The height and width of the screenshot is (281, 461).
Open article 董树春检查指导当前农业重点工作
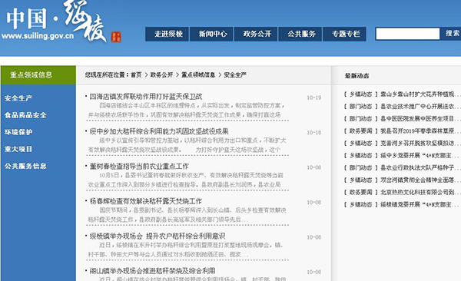[139, 166]
